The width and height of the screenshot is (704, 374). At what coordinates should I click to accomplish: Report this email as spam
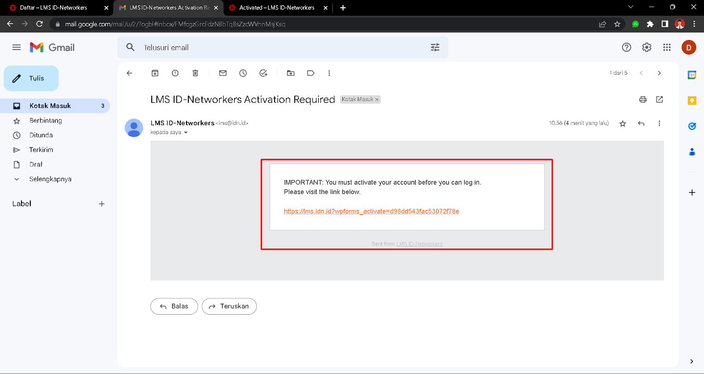click(x=175, y=73)
